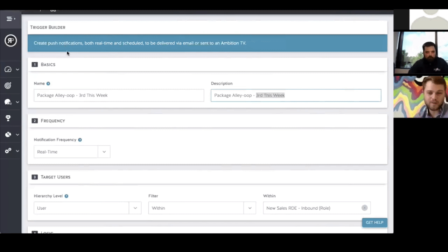This screenshot has width=448, height=252.
Task: Click the Notification Frequency info icon
Action: pos(80,140)
